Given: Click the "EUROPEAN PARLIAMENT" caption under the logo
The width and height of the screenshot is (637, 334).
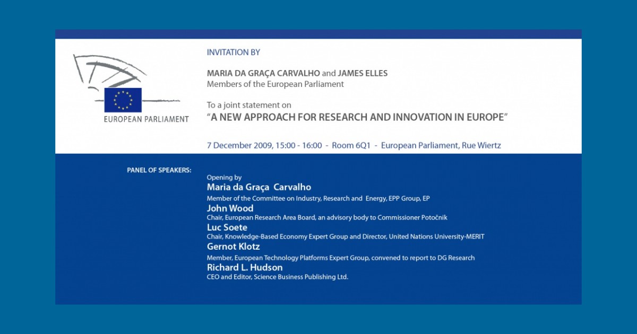Looking at the screenshot, I should coord(147,119).
